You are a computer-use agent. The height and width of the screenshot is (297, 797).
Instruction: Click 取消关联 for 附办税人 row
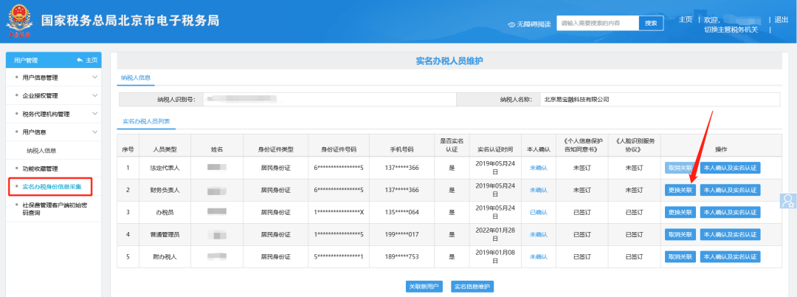pyautogui.click(x=680, y=257)
